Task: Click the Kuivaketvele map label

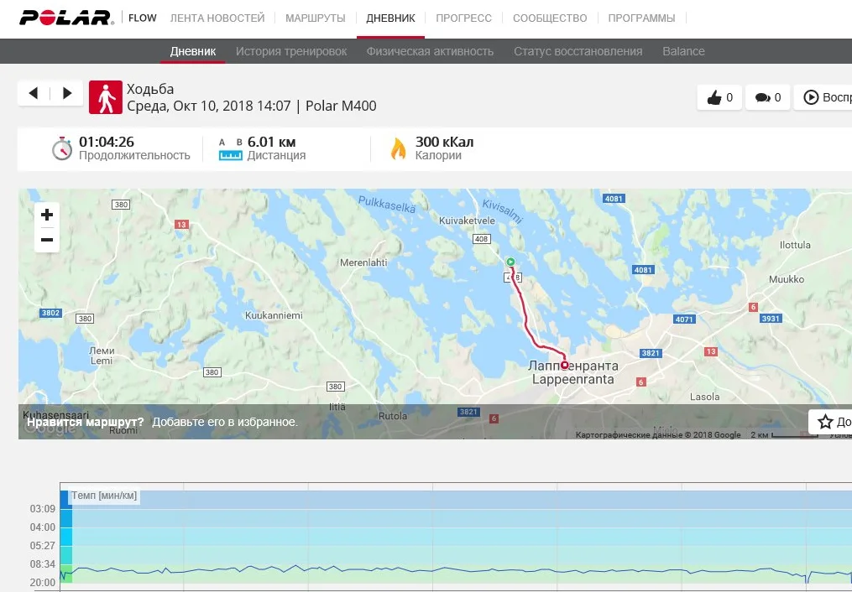Action: [468, 221]
